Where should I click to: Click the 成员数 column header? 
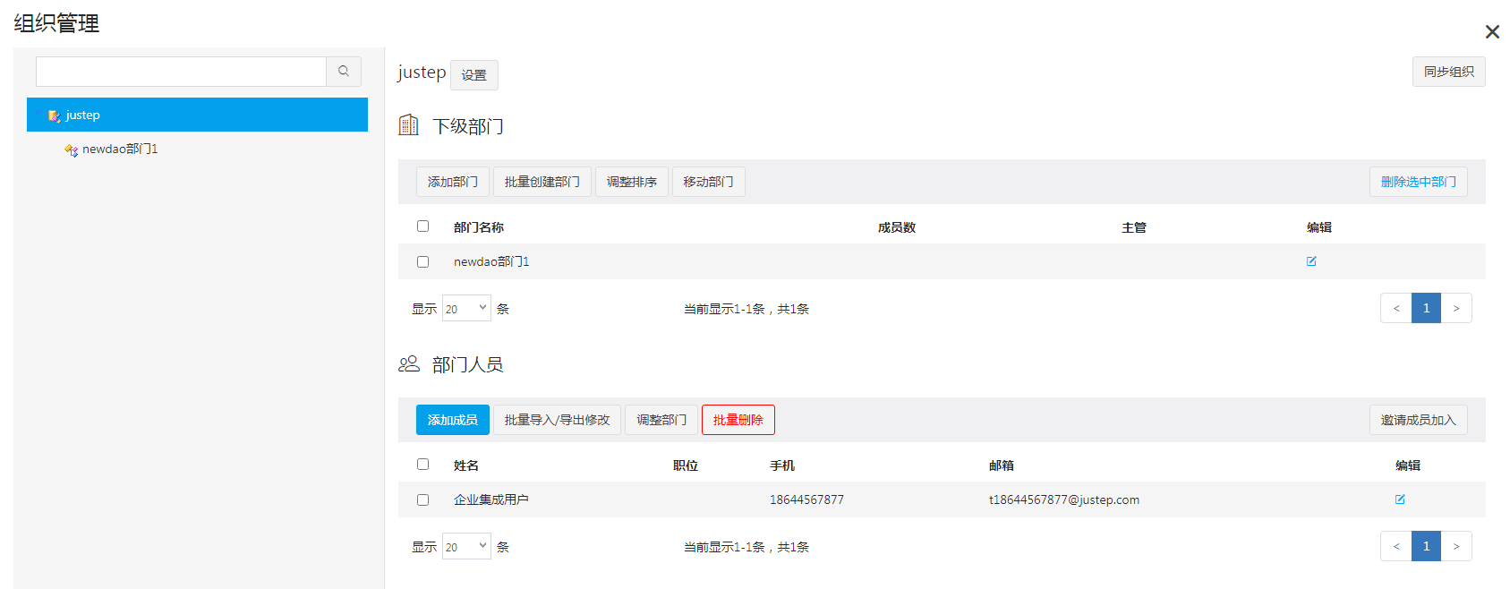(897, 227)
